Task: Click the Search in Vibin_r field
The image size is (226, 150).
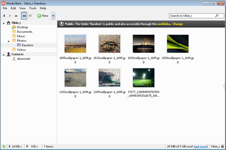Action: (x=196, y=16)
